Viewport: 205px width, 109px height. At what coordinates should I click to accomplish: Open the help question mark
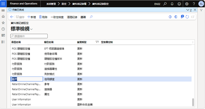194,4
